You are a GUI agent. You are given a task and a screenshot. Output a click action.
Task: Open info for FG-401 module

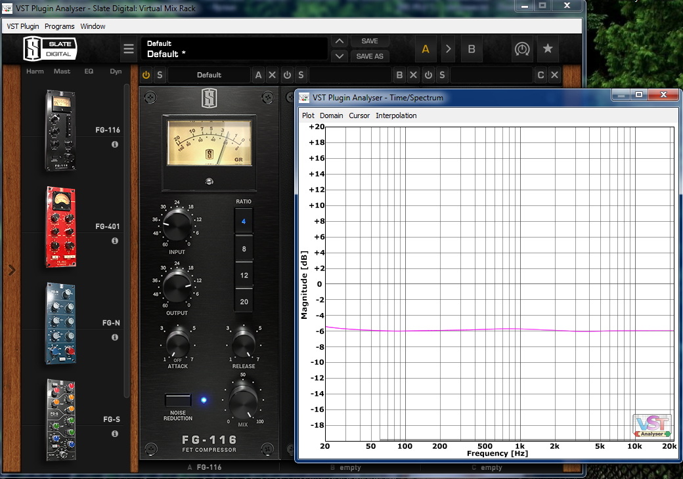pyautogui.click(x=115, y=241)
